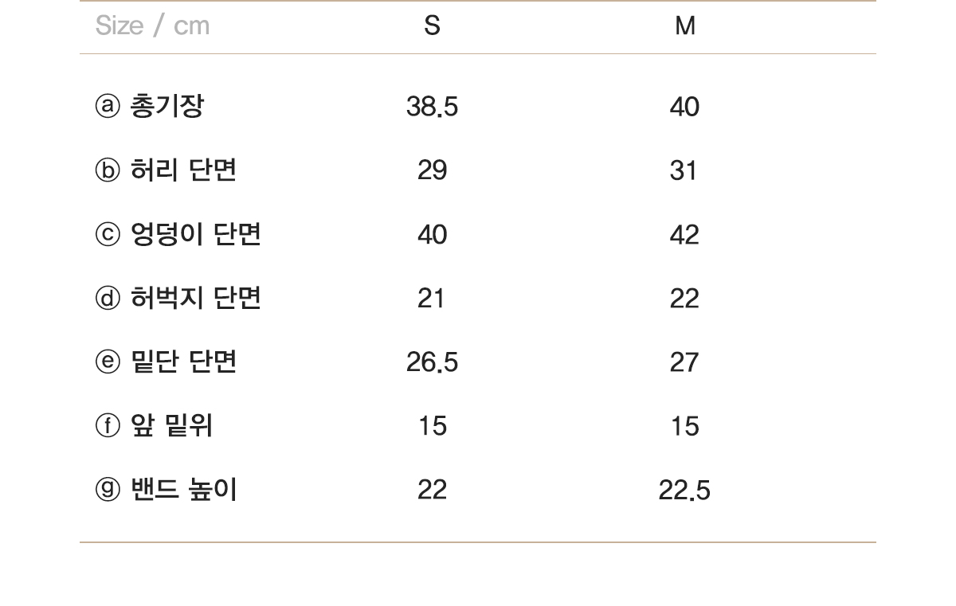Click the circled ⓒ marker beside 엉덩이 단면
The height and width of the screenshot is (606, 956).
point(108,234)
